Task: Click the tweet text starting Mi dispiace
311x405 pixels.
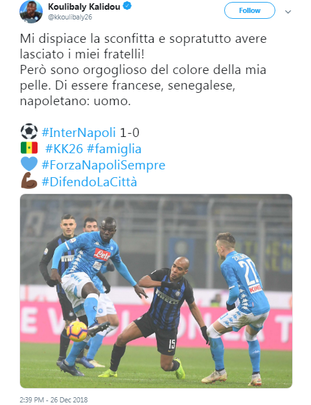Action: (x=143, y=69)
